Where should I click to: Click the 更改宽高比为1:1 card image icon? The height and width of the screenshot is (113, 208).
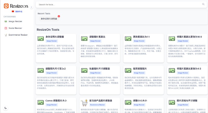click(128, 38)
